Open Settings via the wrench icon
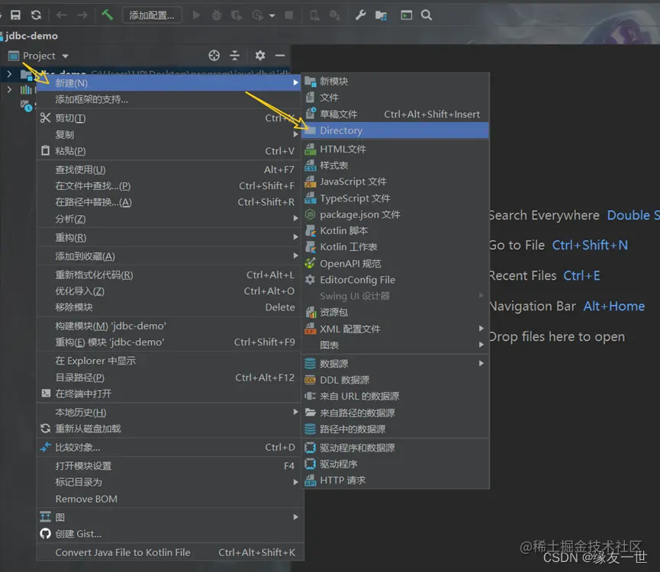 pos(360,15)
